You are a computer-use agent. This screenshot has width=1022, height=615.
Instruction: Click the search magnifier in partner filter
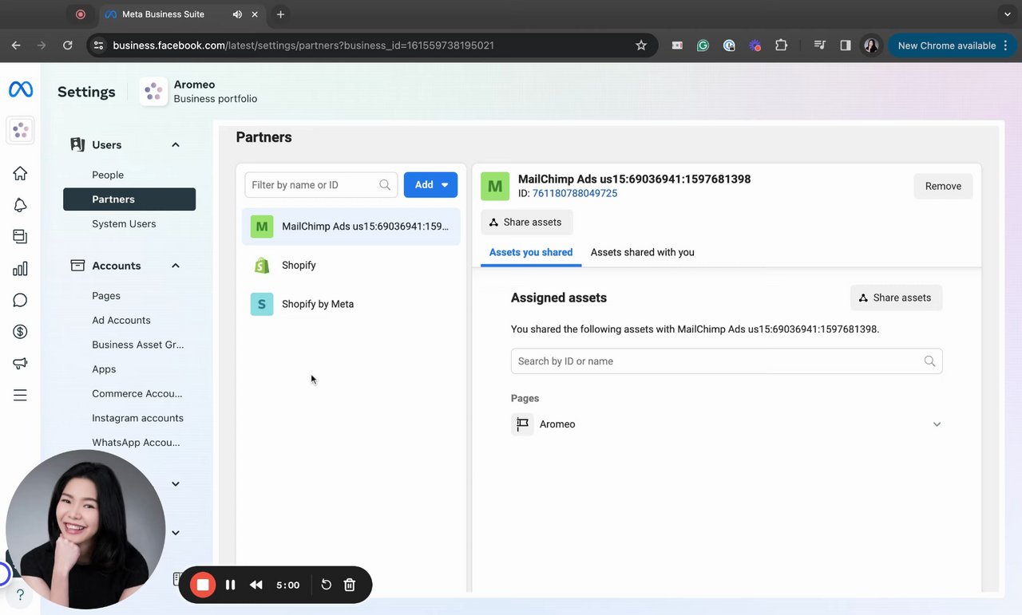click(385, 185)
